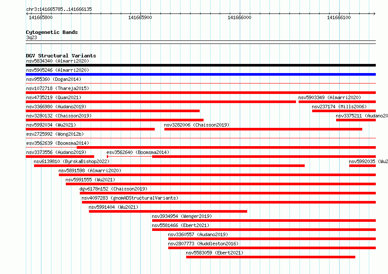The image size is (388, 274).
Task: Click nsv3934954 (Wenger2019) label
Action: 182,216
